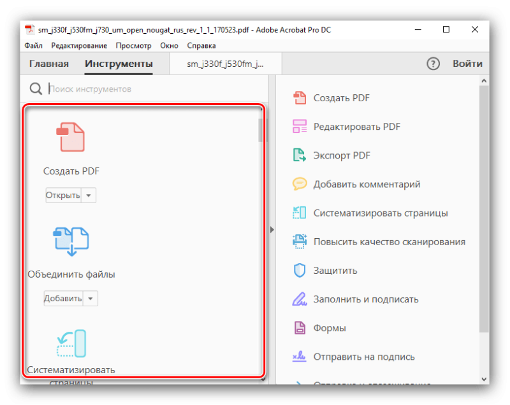Select the Отправить на подпись label
This screenshot has height=405, width=510.
pyautogui.click(x=364, y=357)
